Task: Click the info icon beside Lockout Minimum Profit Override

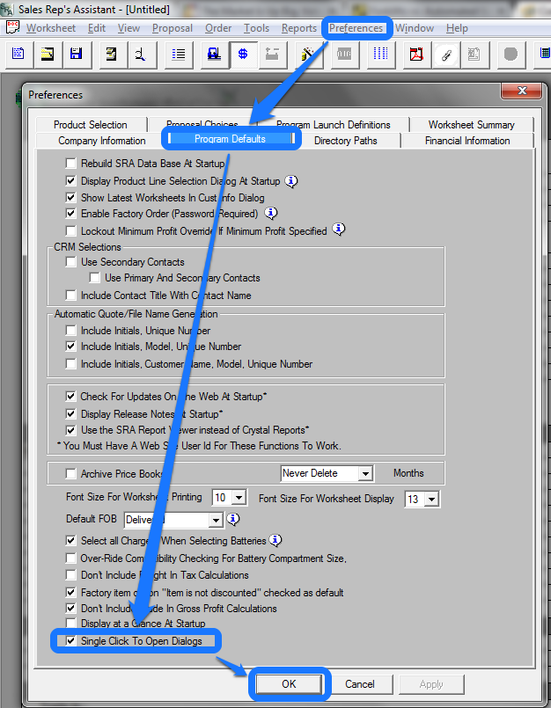Action: click(339, 230)
